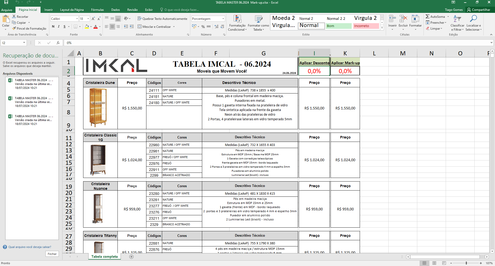This screenshot has width=495, height=266.
Task: Open font size 18 dropdown
Action: pos(88,19)
